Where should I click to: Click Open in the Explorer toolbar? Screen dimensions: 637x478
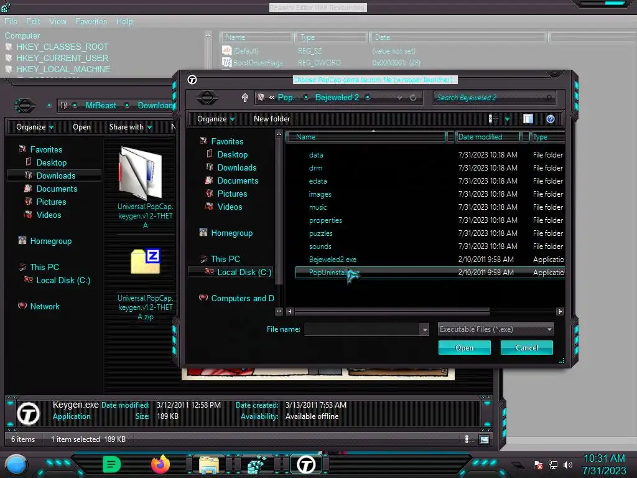(x=81, y=127)
